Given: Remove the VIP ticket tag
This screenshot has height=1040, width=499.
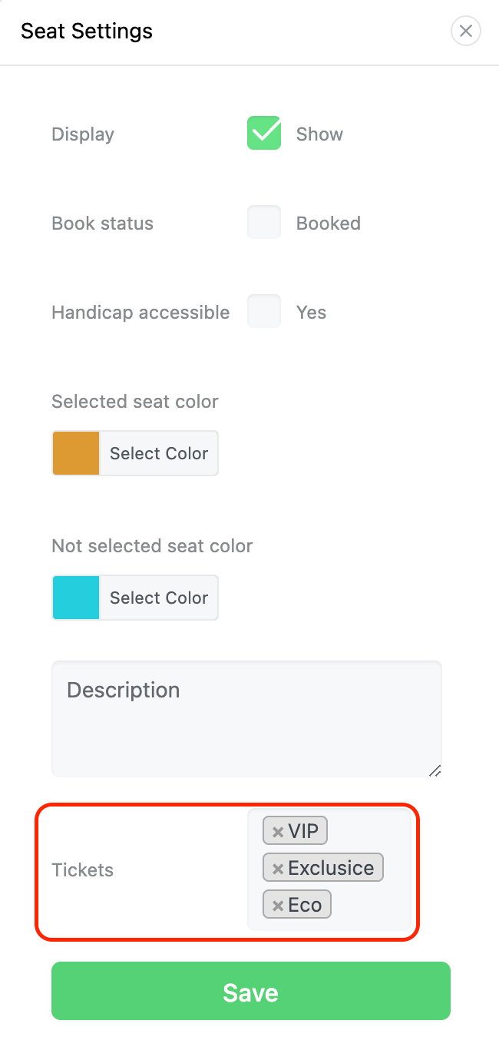Looking at the screenshot, I should [x=278, y=832].
